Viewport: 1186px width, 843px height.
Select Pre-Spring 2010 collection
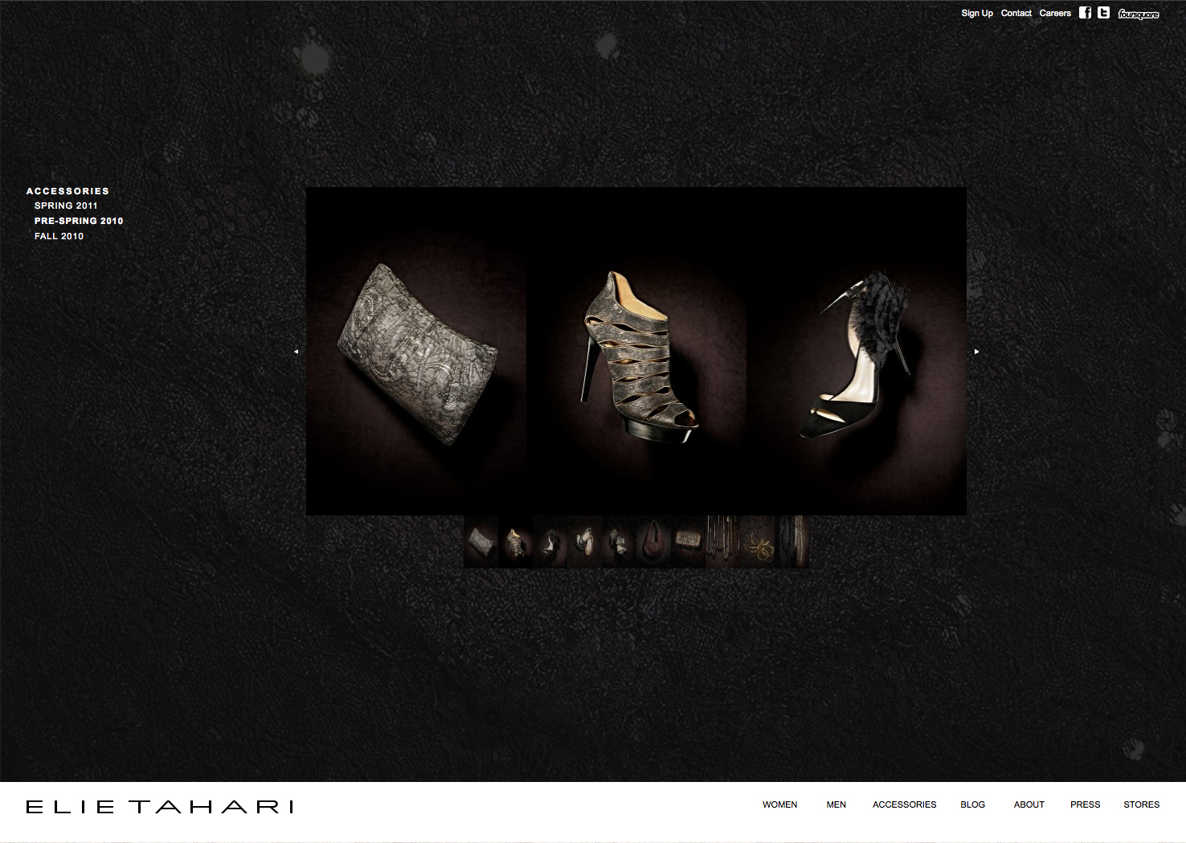pyautogui.click(x=79, y=221)
